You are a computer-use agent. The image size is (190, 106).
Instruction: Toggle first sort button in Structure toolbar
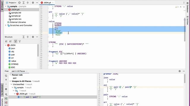coord(6,41)
